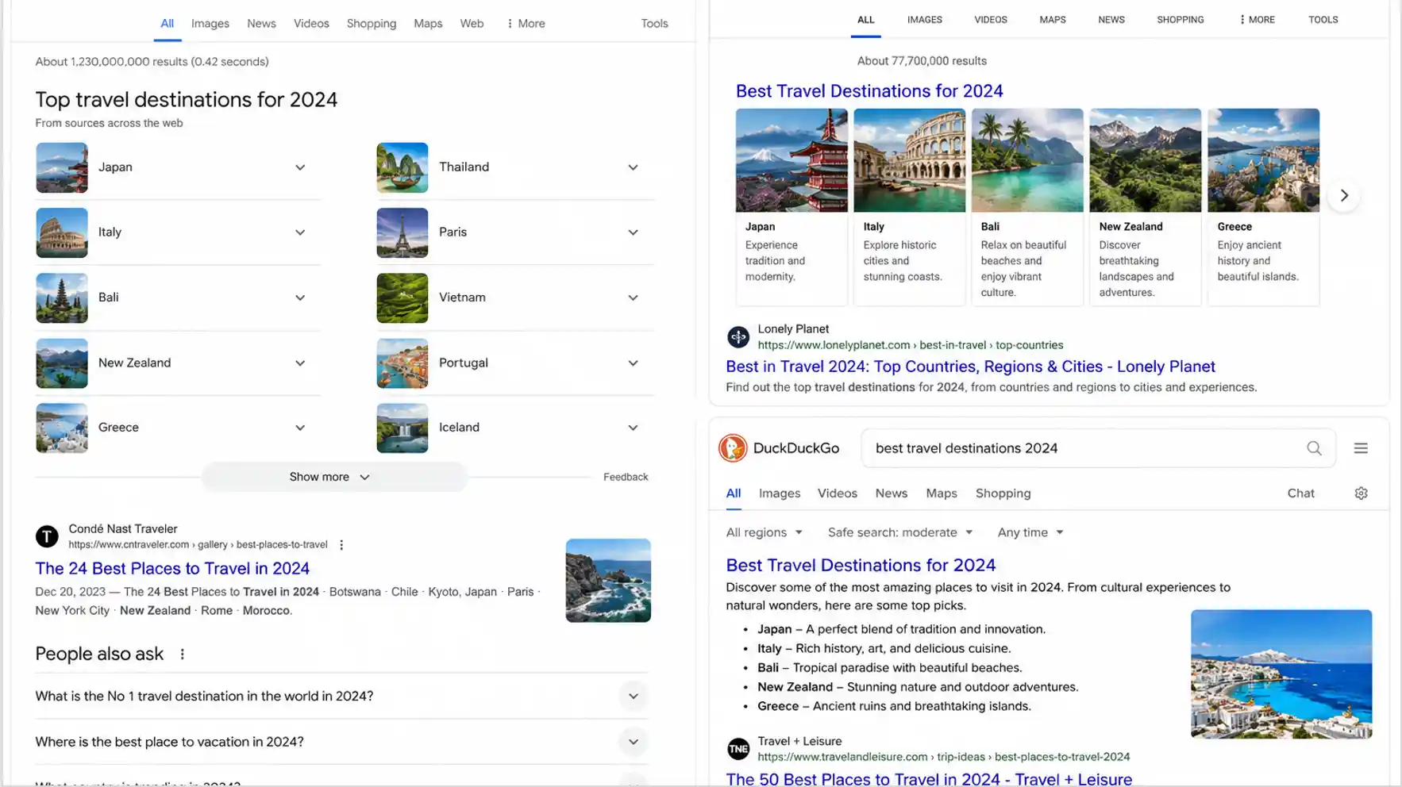The height and width of the screenshot is (787, 1402).
Task: Open the Safe search: moderate dropdown
Action: 899,532
